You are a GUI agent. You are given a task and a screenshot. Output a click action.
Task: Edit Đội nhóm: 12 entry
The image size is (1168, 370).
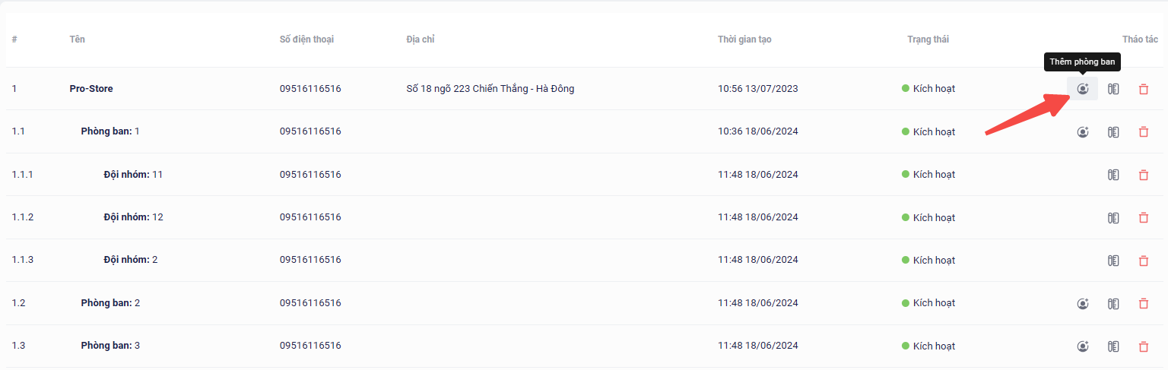(1113, 218)
